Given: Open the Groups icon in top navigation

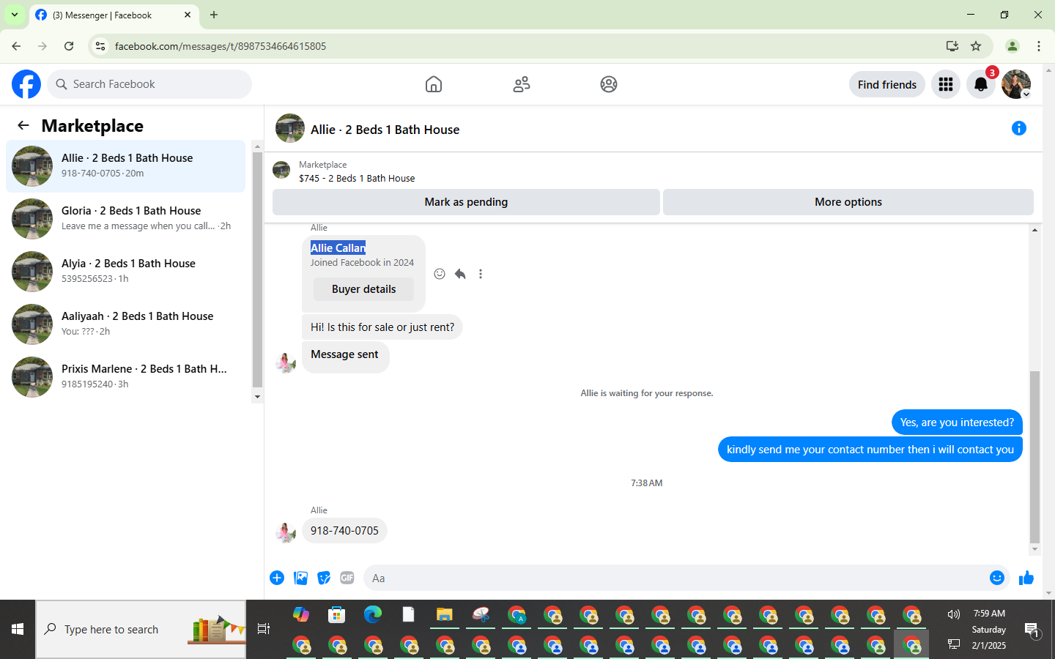Looking at the screenshot, I should coord(609,84).
